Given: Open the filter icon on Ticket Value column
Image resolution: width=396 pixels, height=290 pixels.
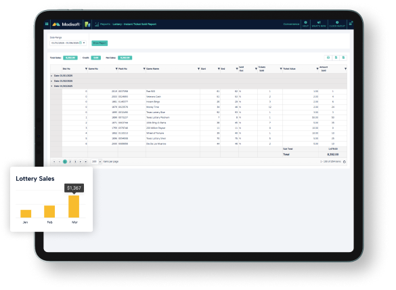Looking at the screenshot, I should 317,68.
